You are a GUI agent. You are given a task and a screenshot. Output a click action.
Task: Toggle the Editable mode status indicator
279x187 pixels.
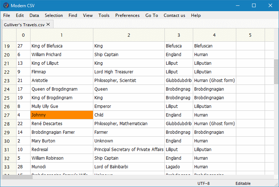point(243,183)
